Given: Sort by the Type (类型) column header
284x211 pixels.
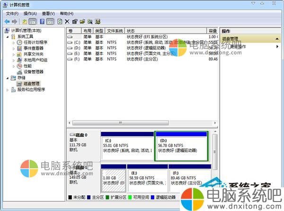Looking at the screenshot, I should 99,31.
